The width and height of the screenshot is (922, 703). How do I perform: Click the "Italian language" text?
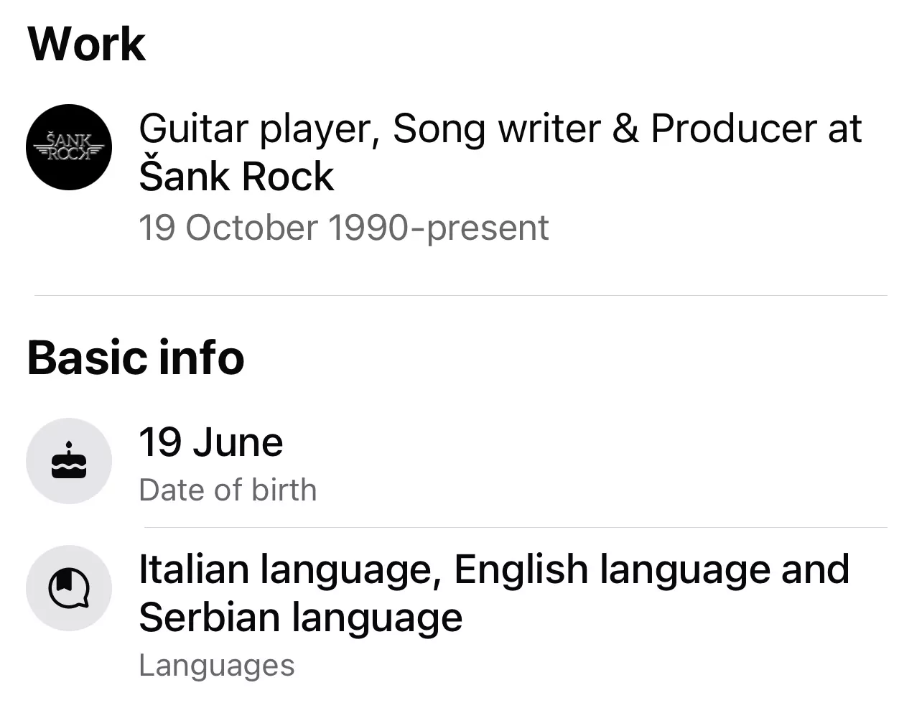pos(290,570)
